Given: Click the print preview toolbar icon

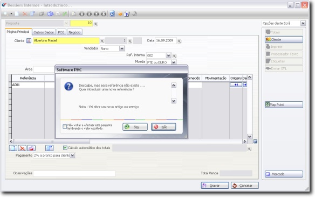Looking at the screenshot, I should pyautogui.click(x=74, y=14).
